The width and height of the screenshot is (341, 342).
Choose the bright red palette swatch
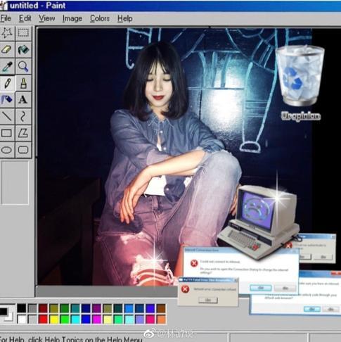pyautogui.click(x=43, y=319)
